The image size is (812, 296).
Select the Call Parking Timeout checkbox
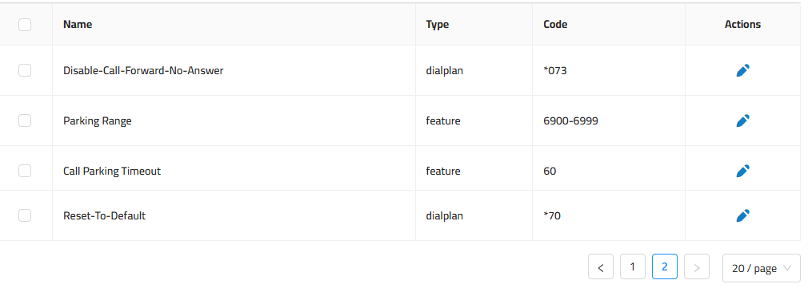[25, 171]
